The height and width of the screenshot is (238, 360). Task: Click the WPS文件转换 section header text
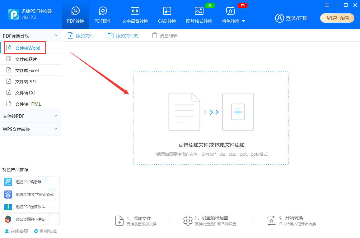(16, 129)
